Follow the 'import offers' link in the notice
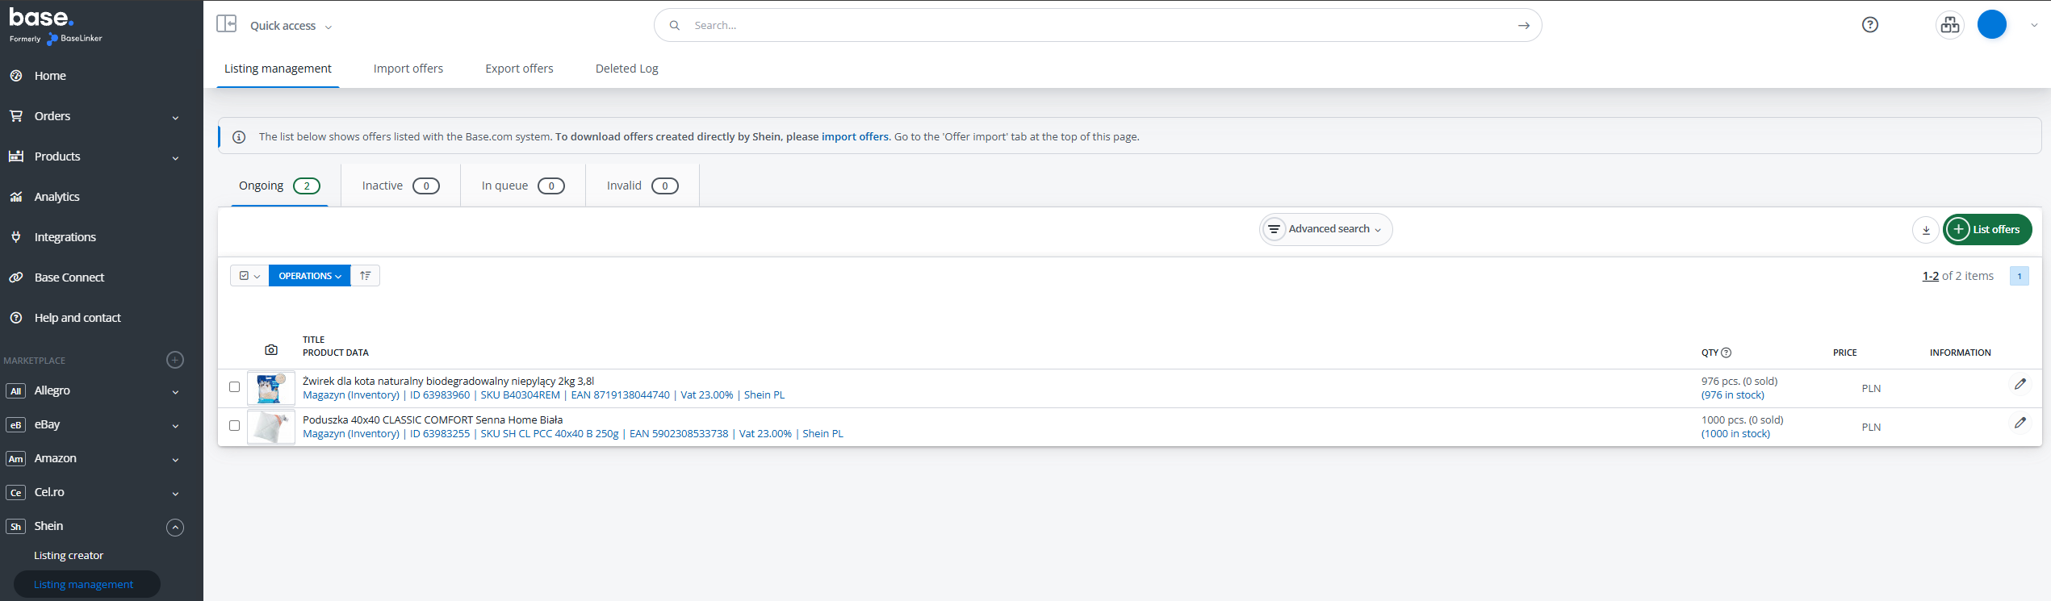2051x601 pixels. (855, 137)
